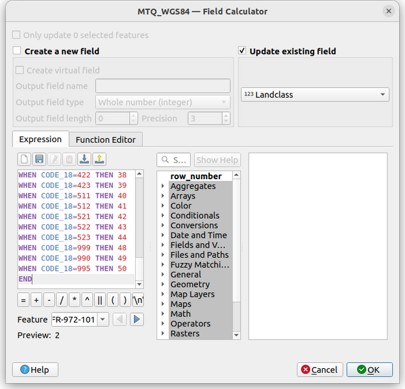Close the Field Calculator dialog
405x389 pixels.
coord(389,11)
